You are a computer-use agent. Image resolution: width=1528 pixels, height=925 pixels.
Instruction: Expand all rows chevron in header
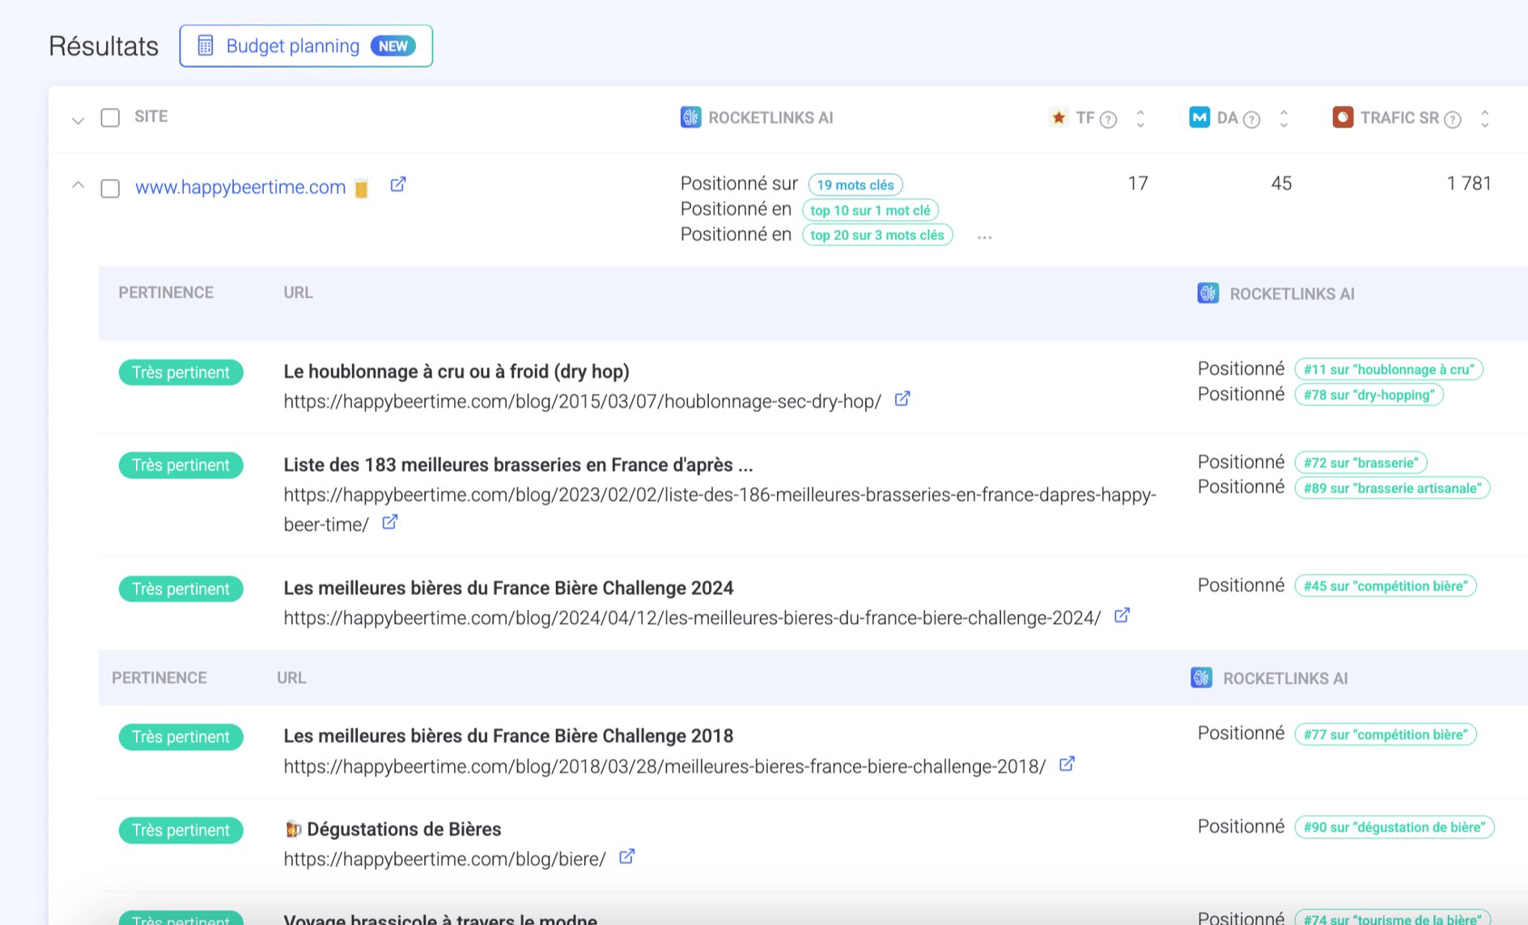(78, 121)
